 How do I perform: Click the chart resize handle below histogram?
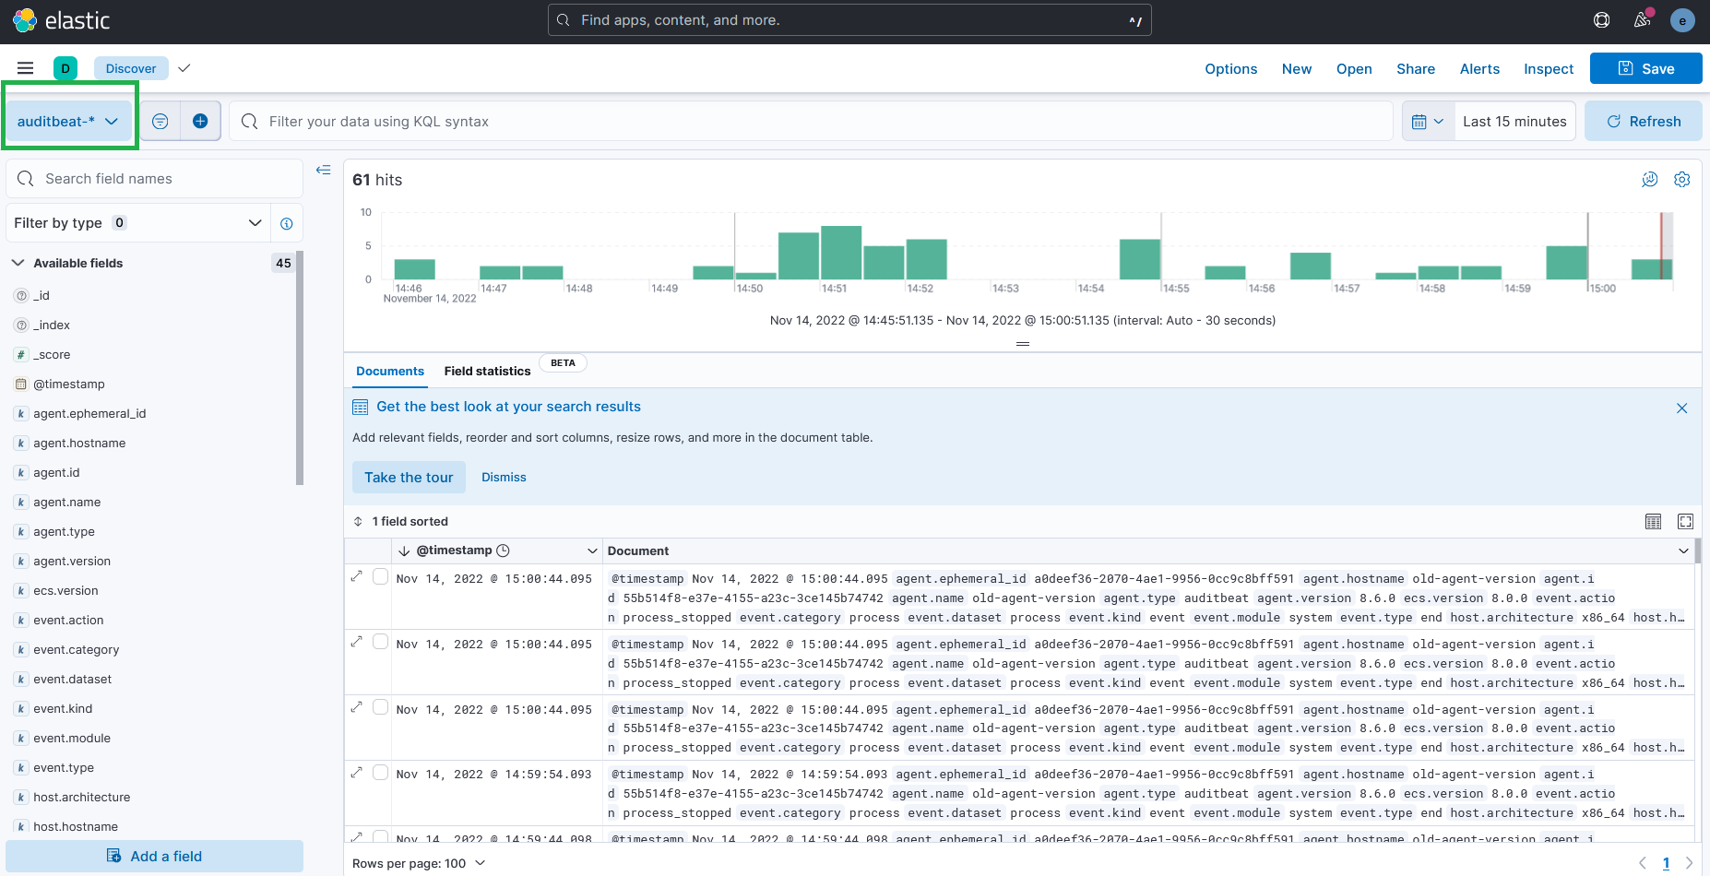(1023, 344)
